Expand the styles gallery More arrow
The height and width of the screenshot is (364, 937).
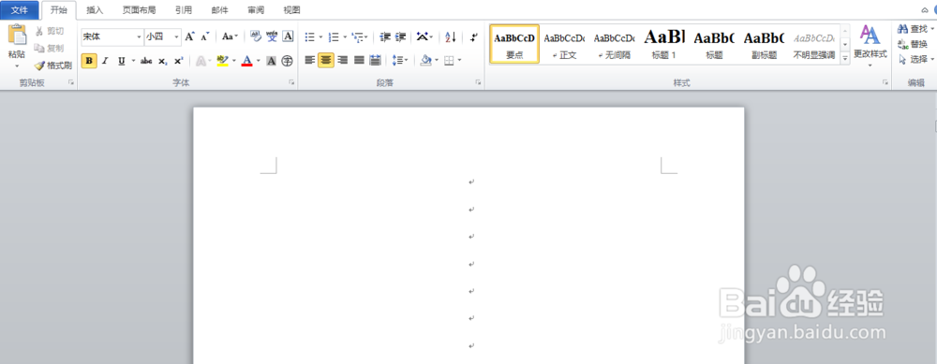pos(845,58)
